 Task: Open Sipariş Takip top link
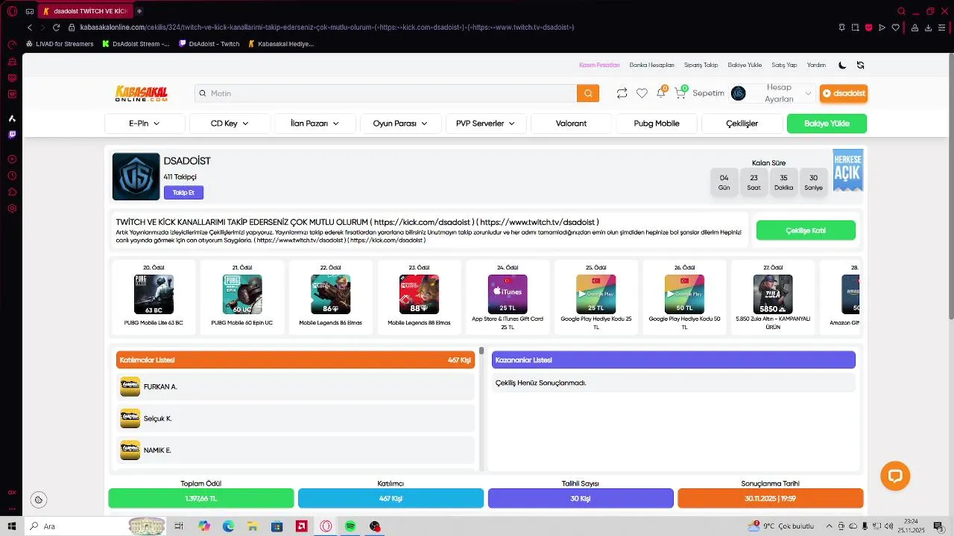701,65
